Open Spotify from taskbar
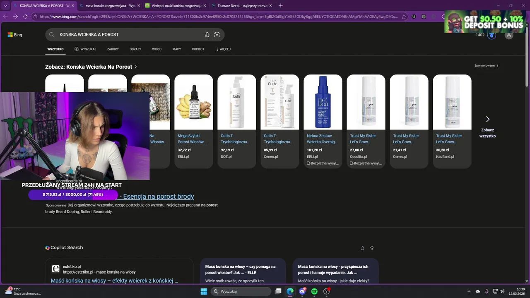This screenshot has width=530, height=298. click(314, 291)
